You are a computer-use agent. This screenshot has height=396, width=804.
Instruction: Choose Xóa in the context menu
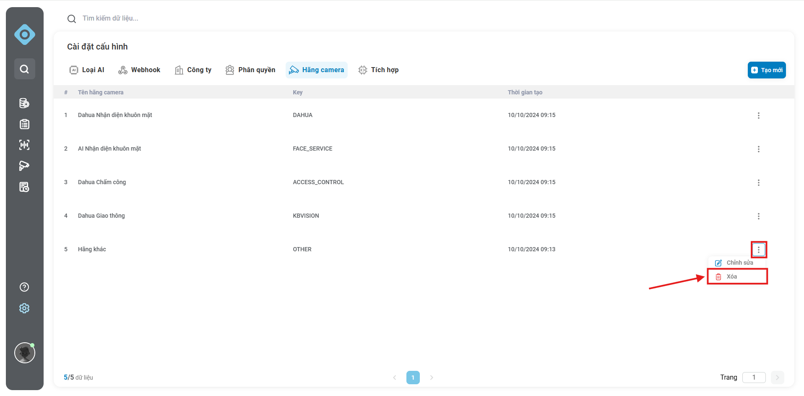(x=737, y=276)
